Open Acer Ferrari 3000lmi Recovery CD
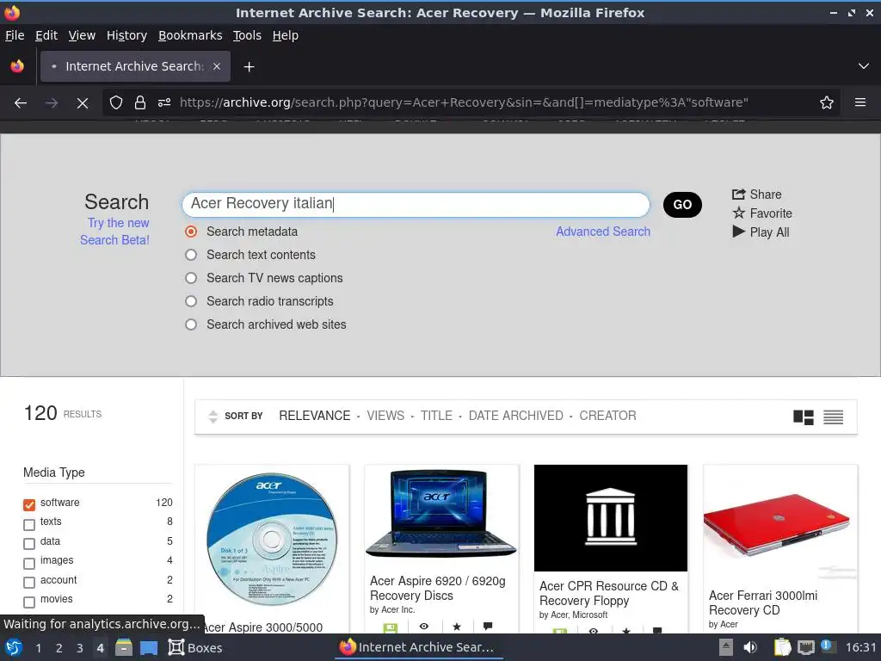 point(763,602)
